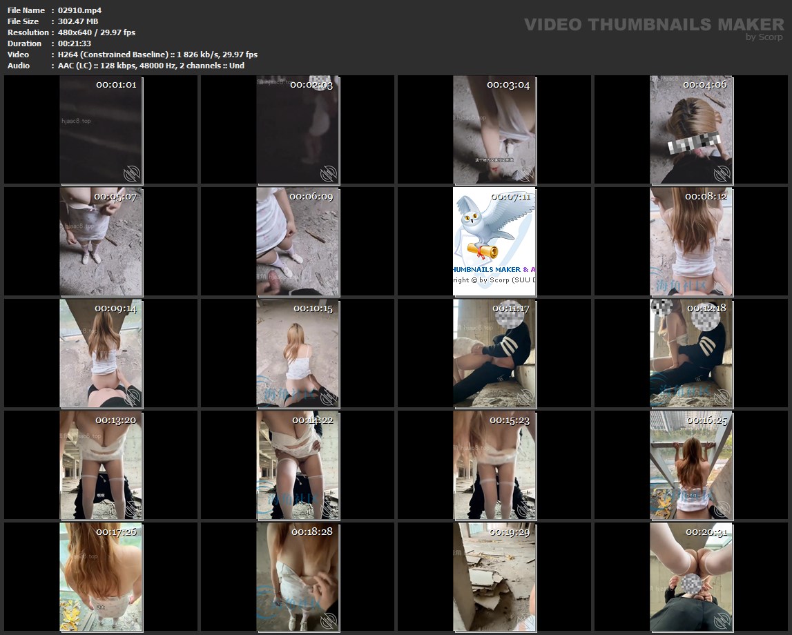Click the watermark icon in the 00:04:06 frame
The height and width of the screenshot is (635, 792).
point(722,173)
